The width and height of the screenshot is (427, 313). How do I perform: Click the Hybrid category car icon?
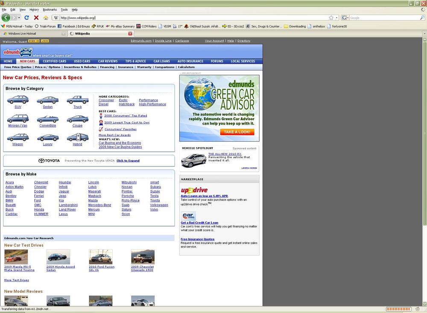[78, 137]
